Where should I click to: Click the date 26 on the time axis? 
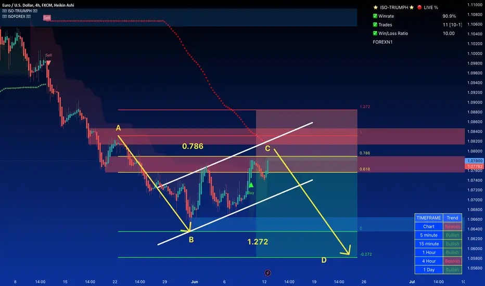364,282
